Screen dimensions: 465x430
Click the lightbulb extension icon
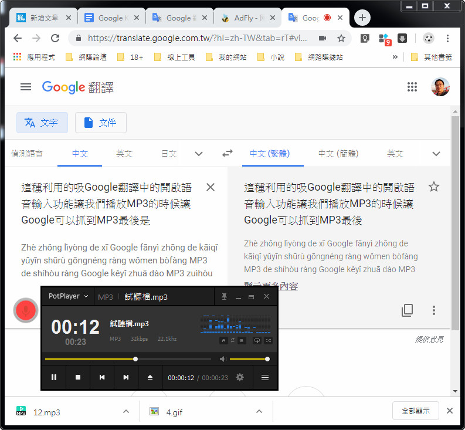pos(365,38)
